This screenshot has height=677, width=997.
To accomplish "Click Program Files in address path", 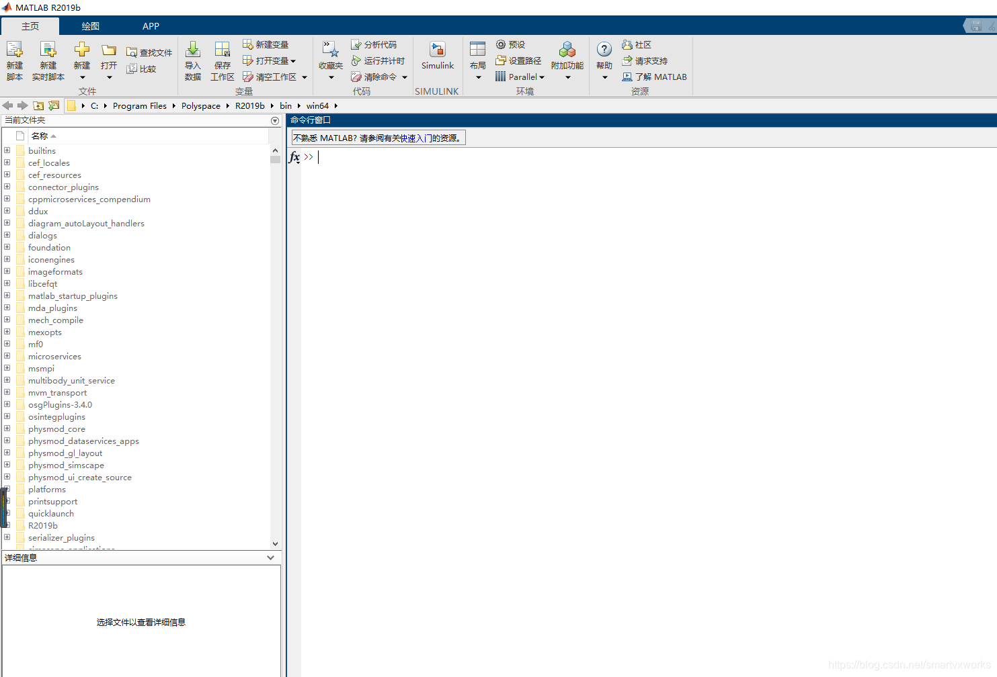I will [x=140, y=105].
